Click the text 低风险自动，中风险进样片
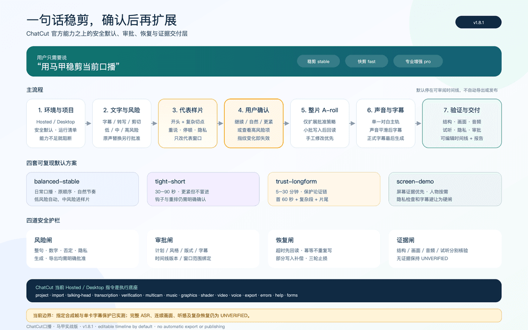Screen dimensions: 528x330 62,200
